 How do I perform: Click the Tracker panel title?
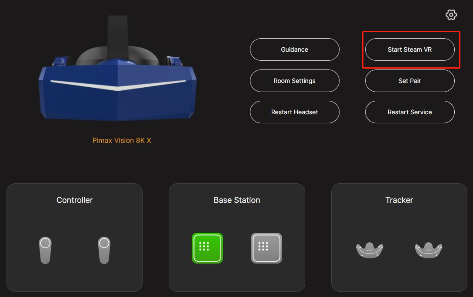[x=399, y=200]
